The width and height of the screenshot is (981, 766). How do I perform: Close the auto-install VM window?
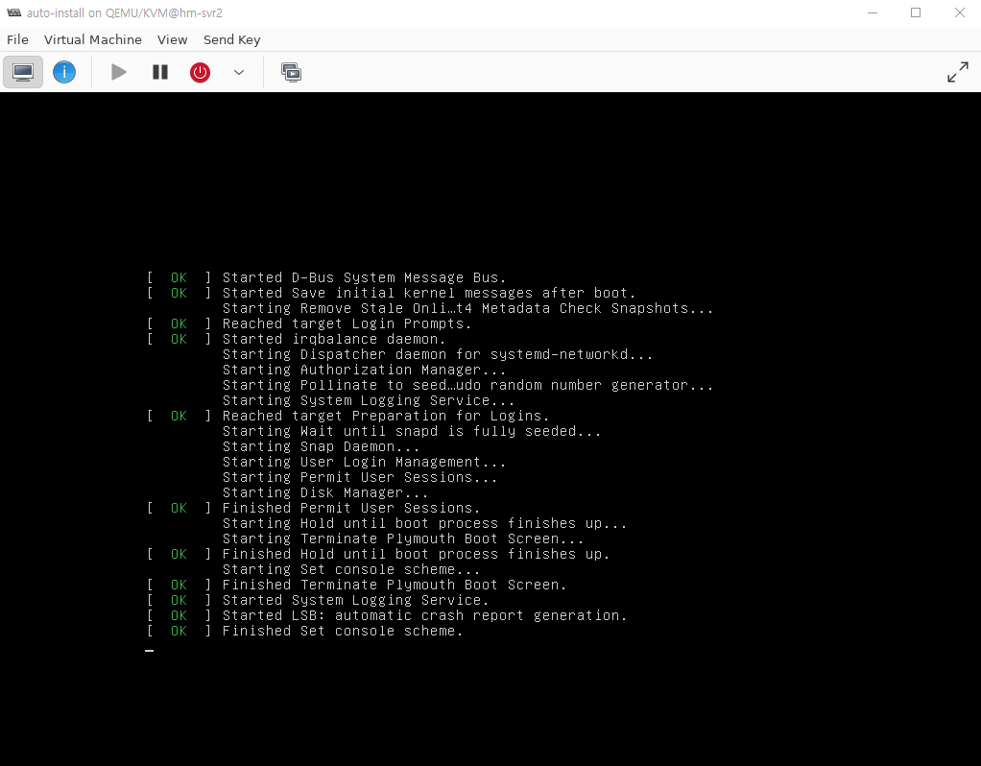pyautogui.click(x=959, y=12)
